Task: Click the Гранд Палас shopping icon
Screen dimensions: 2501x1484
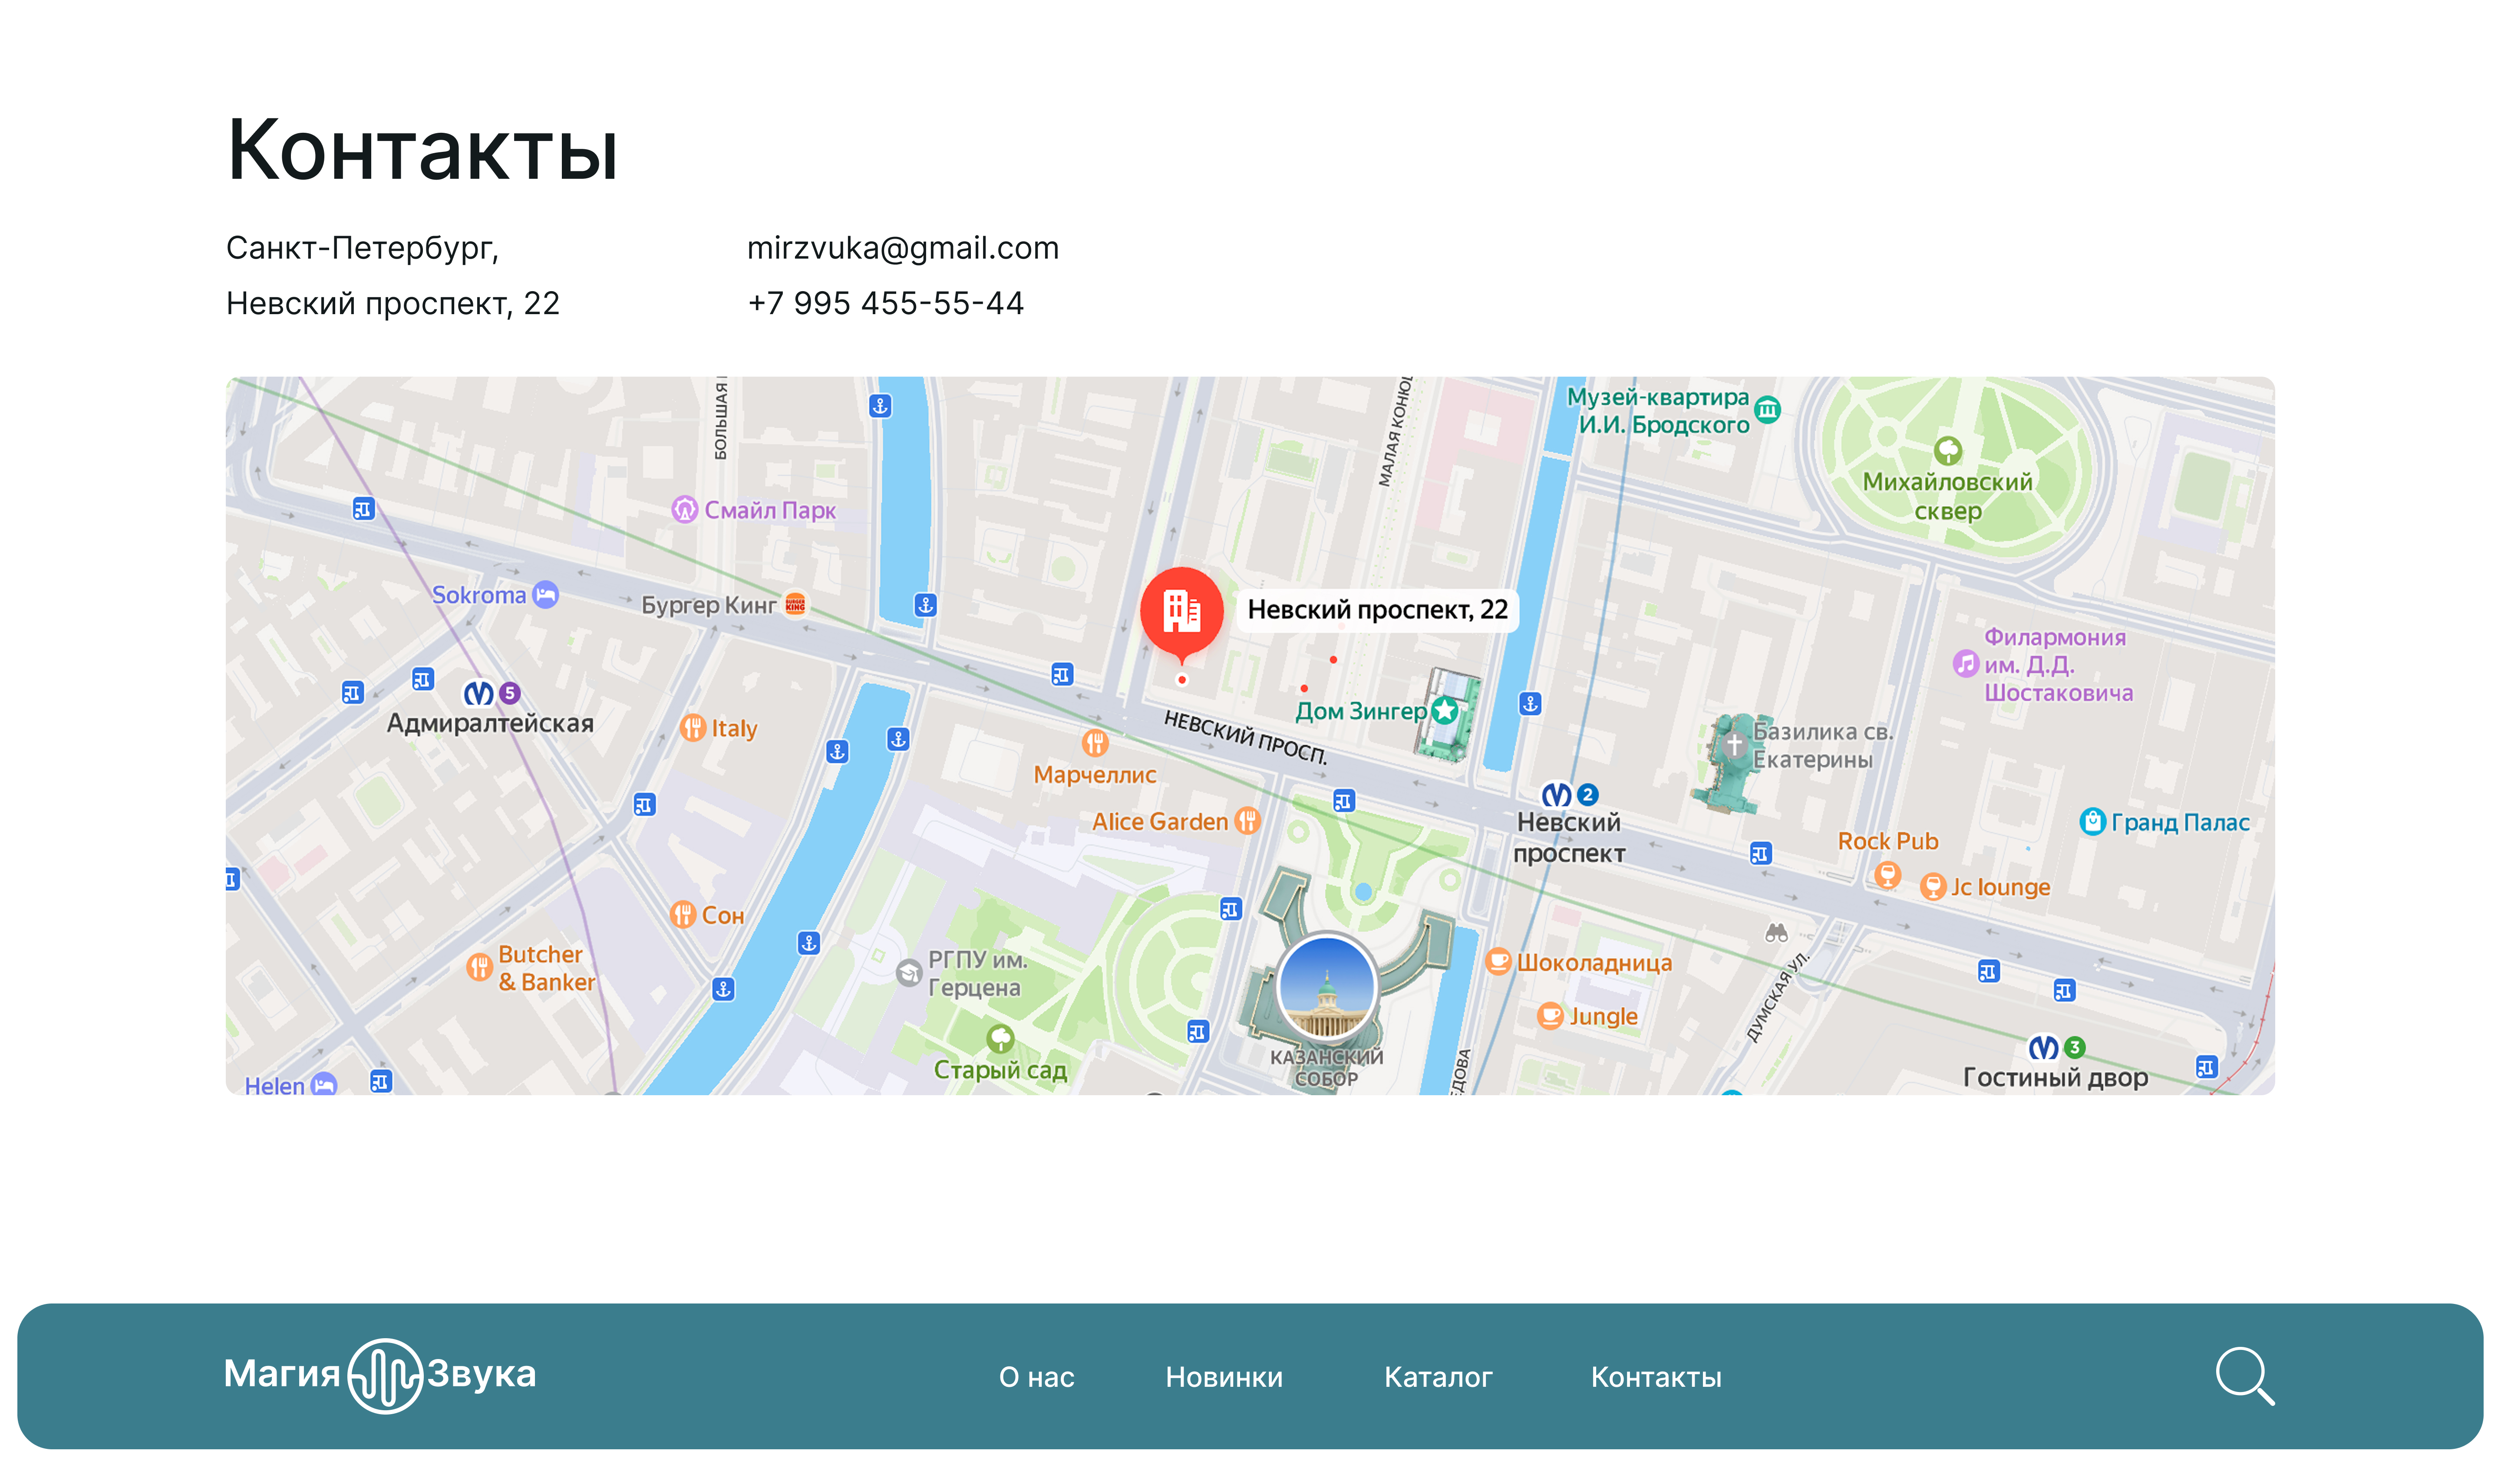Action: coord(2092,822)
